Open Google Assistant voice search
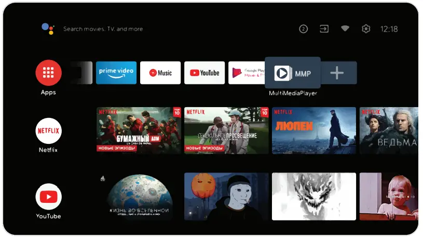 [48, 29]
